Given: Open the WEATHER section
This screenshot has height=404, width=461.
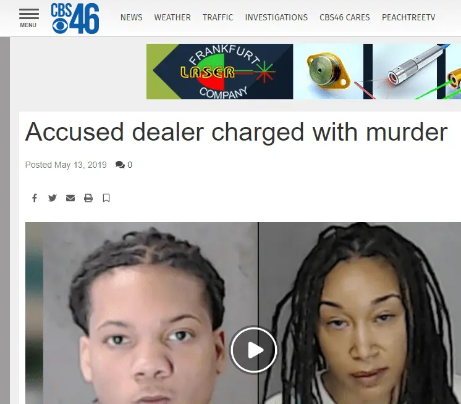Looking at the screenshot, I should [172, 17].
